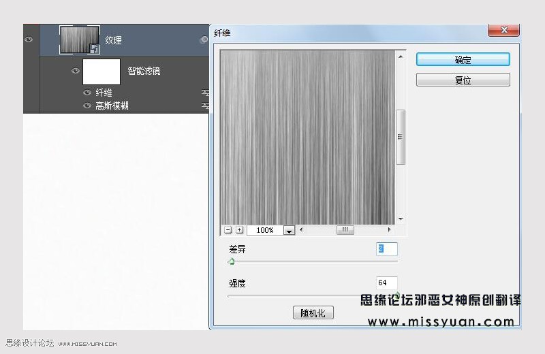Hide the 纤维 smart filter effect
The height and width of the screenshot is (354, 545).
pos(87,93)
